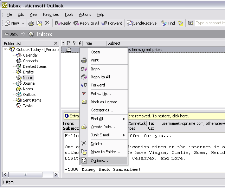Open the New item dropdown arrow

click(23, 23)
